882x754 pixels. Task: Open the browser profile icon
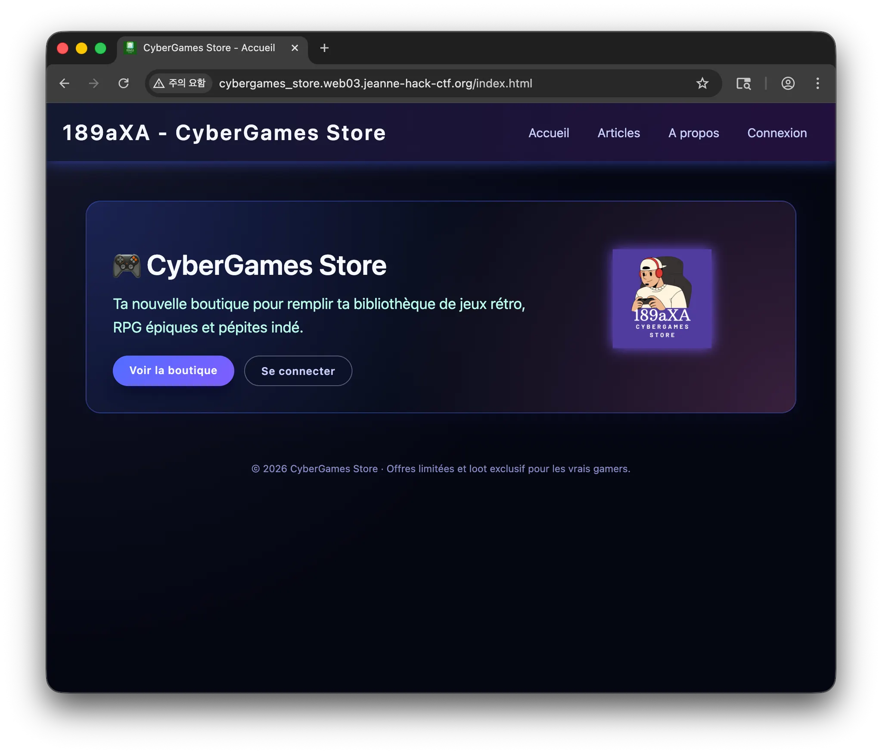(x=788, y=83)
